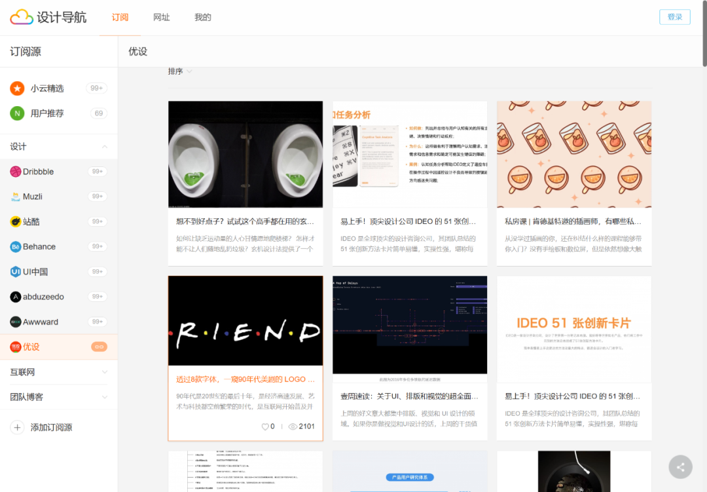707x492 pixels.
Task: Open the 站酷 yellow icon
Action: point(15,221)
